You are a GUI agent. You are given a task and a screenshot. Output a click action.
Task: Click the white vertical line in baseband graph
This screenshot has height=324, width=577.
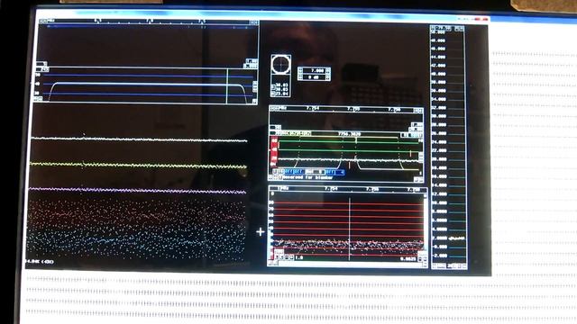[349, 229]
